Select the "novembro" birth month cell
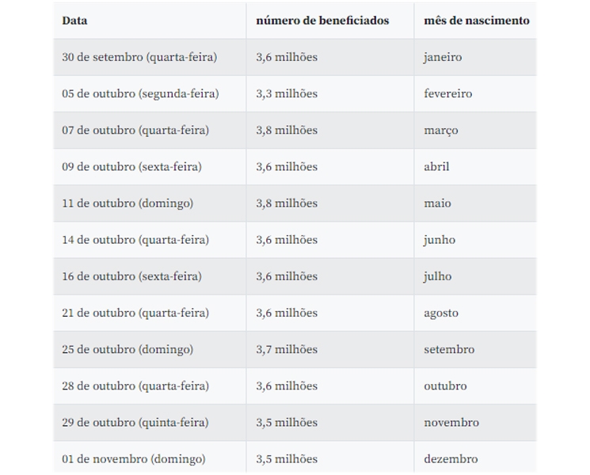590x475 pixels. pos(476,422)
